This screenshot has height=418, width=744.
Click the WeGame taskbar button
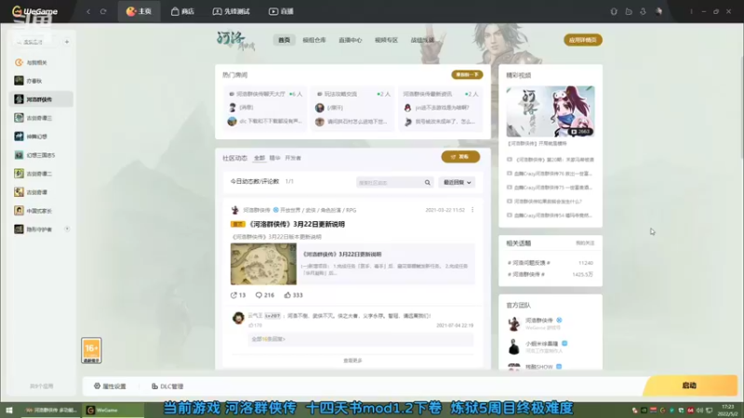coord(113,410)
